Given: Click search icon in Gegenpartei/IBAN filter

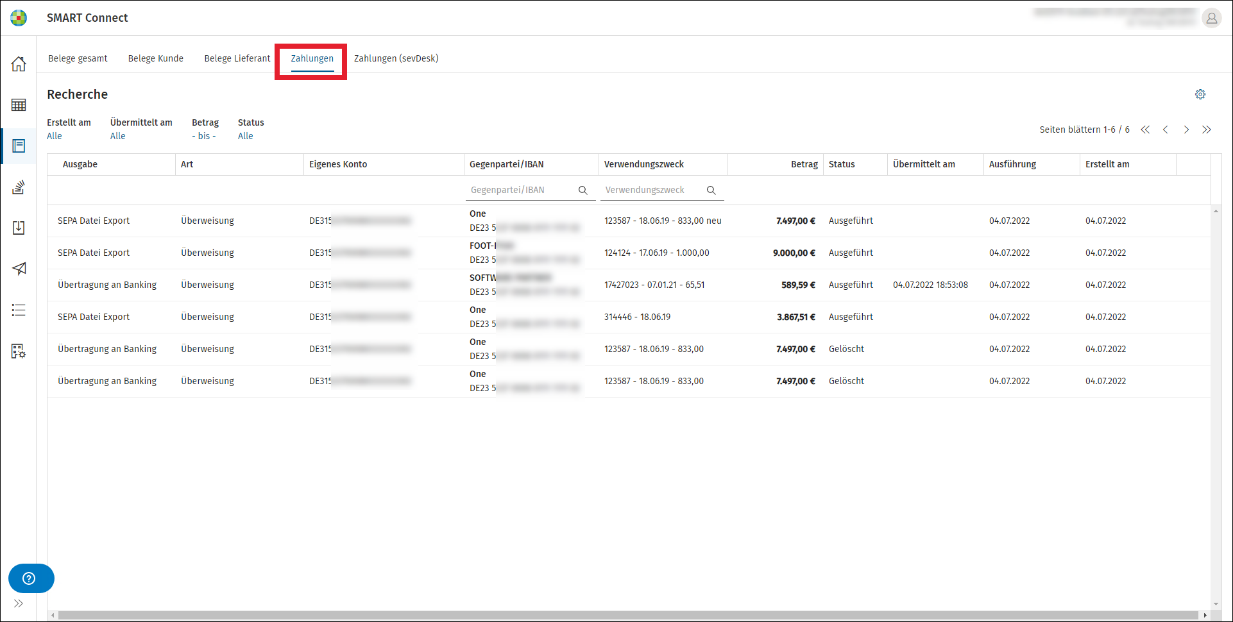Looking at the screenshot, I should pyautogui.click(x=582, y=190).
